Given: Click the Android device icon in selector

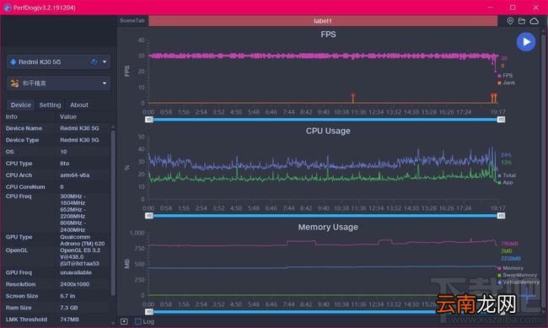Looking at the screenshot, I should tap(13, 62).
